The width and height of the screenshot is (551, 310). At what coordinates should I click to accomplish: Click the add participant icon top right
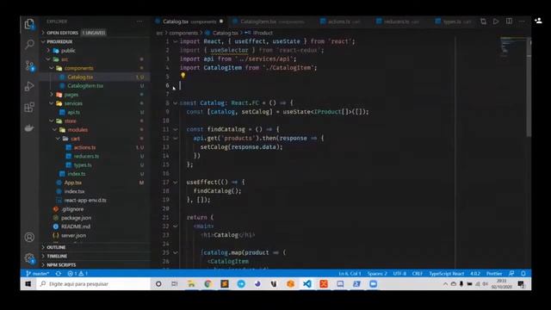pyautogui.click(x=538, y=21)
